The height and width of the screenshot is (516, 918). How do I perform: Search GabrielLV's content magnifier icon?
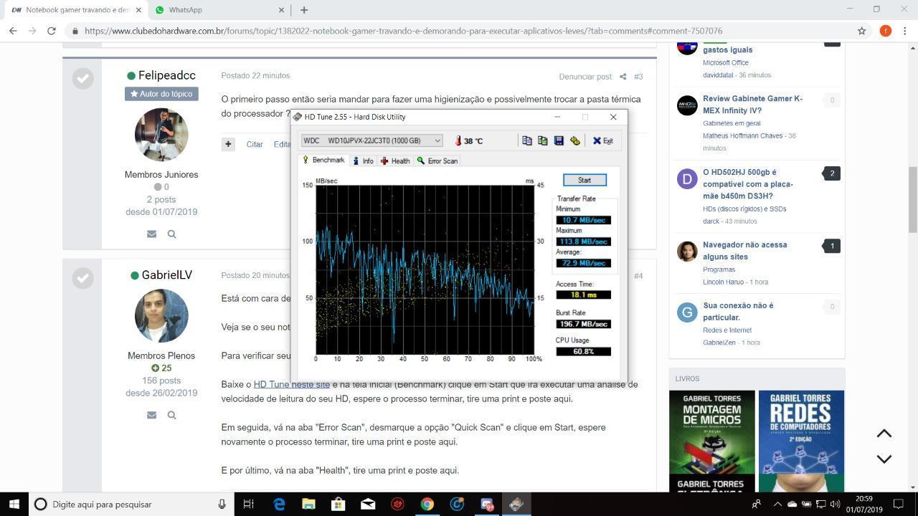click(172, 415)
